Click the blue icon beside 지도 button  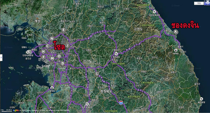coord(207,3)
